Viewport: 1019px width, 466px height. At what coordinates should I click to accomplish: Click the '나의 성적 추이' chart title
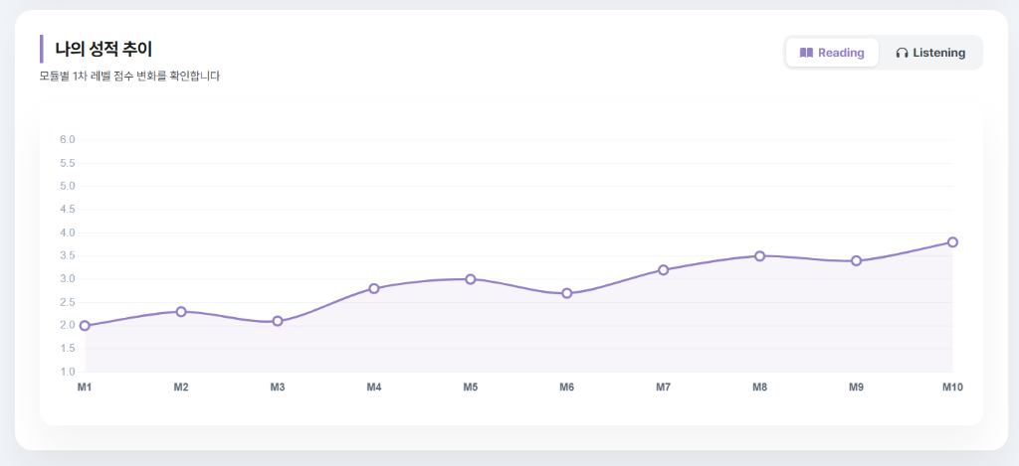coord(103,49)
